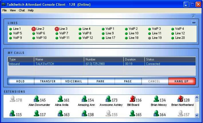This screenshot has height=123, width=203.
Task: Click the Duration column header
Action: (134, 59)
